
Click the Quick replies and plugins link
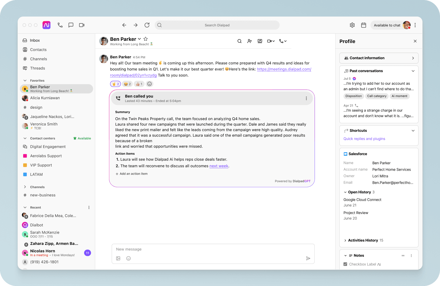364,139
